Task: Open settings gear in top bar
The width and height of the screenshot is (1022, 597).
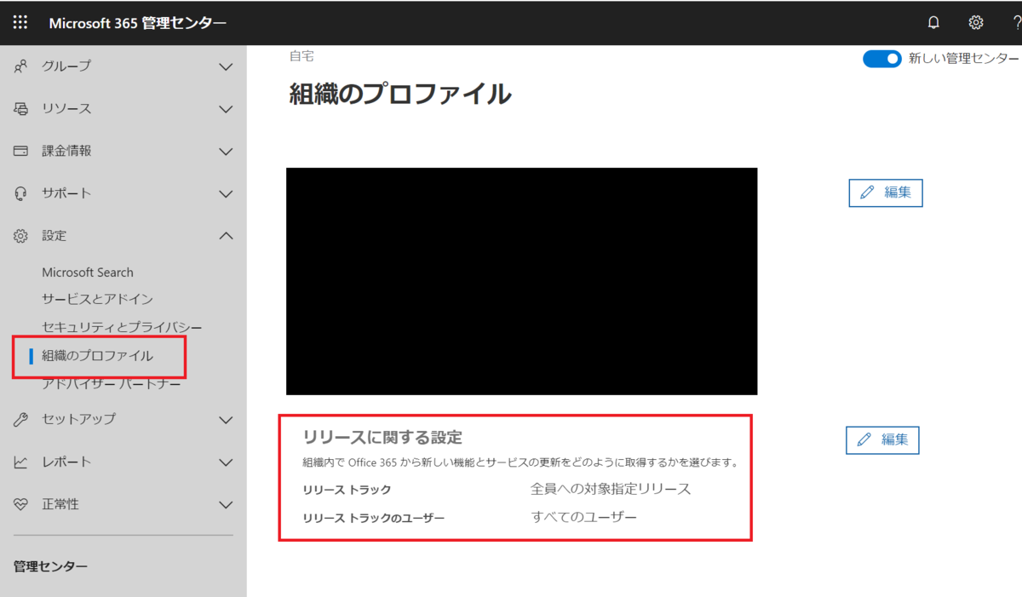Action: pos(976,23)
